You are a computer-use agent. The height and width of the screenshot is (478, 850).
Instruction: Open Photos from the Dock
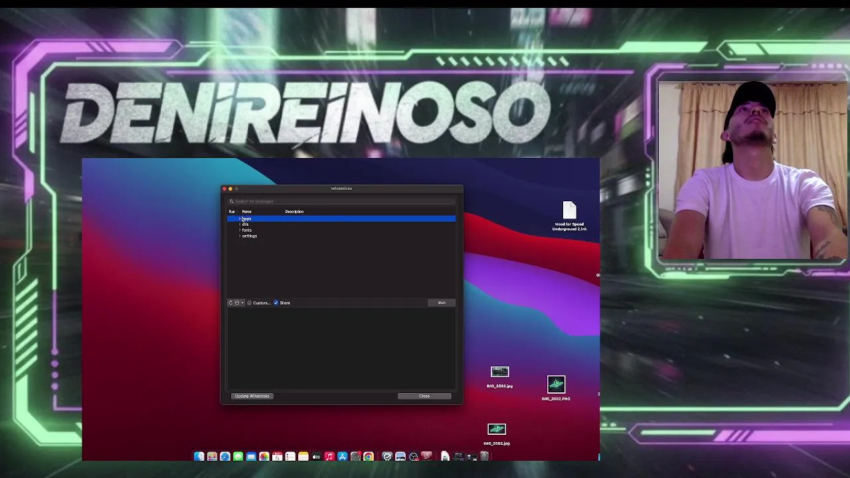264,456
